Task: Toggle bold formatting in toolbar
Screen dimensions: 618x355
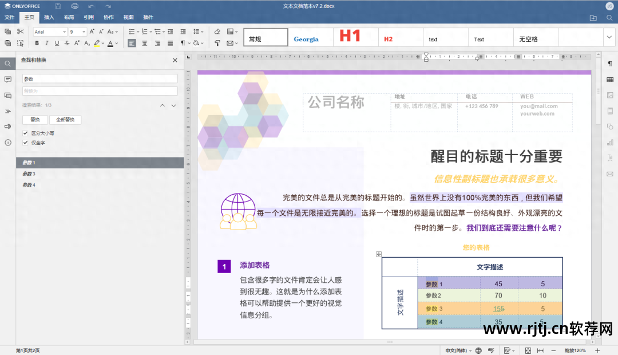Action: 36,43
